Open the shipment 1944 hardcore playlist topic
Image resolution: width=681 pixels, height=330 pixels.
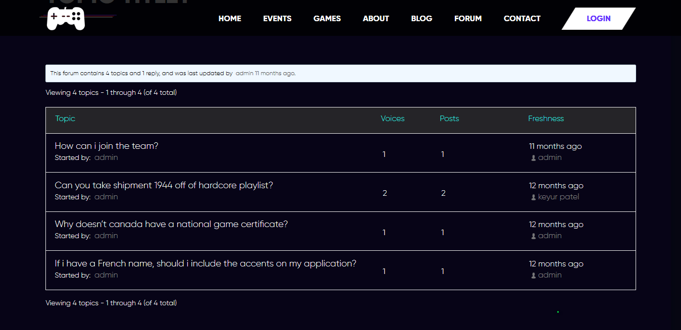click(164, 185)
